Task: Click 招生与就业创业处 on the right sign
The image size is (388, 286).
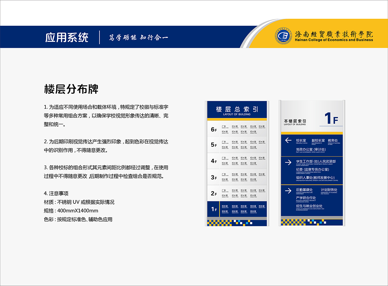Action: click(309, 206)
